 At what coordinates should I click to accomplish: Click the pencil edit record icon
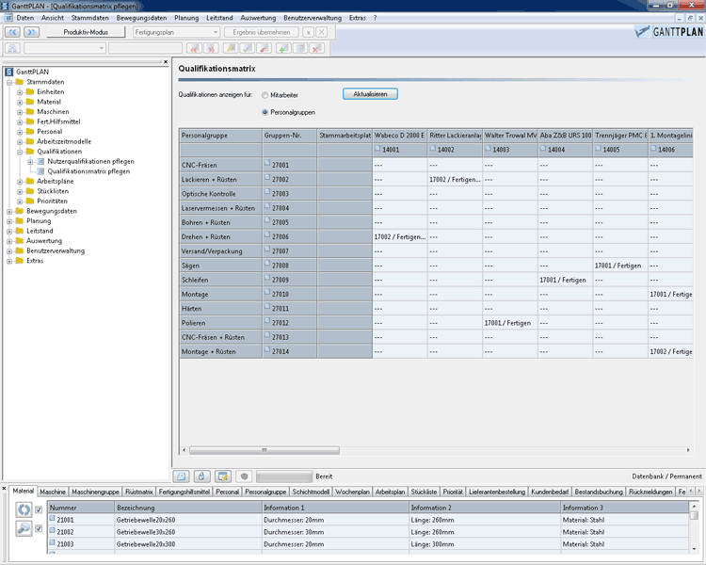tap(231, 48)
